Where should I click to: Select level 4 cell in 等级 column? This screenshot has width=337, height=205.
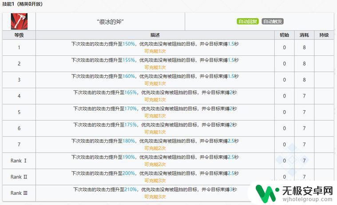tap(19, 96)
